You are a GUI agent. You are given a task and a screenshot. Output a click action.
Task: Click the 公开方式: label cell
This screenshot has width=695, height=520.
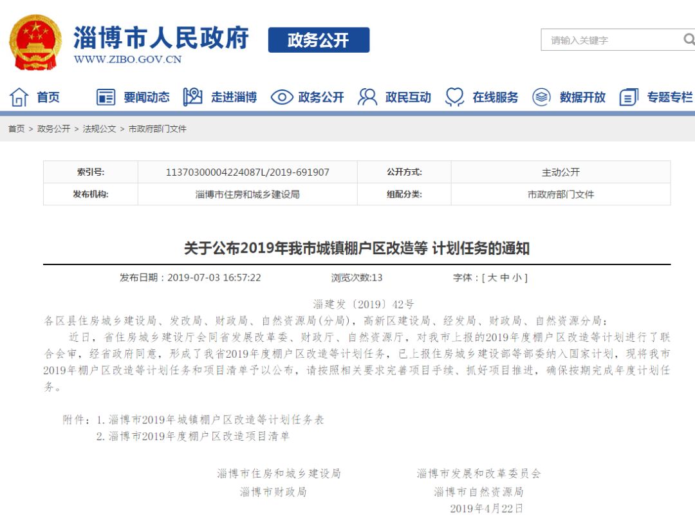tap(404, 172)
